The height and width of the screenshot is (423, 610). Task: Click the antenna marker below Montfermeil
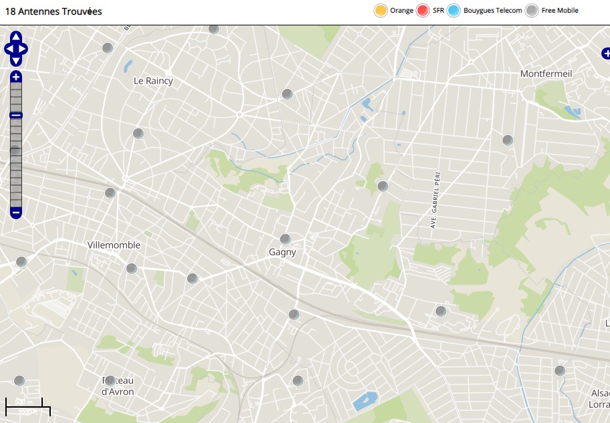click(508, 140)
